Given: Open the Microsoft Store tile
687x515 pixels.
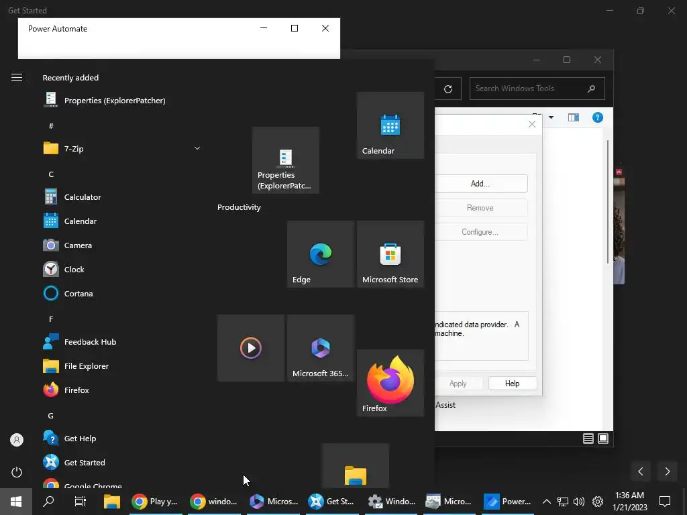Looking at the screenshot, I should click(x=390, y=254).
